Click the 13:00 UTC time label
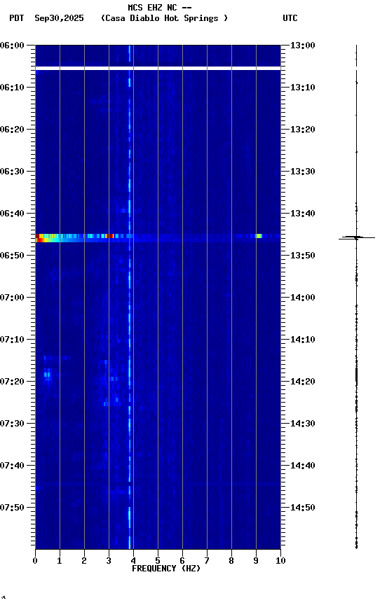 click(x=303, y=46)
